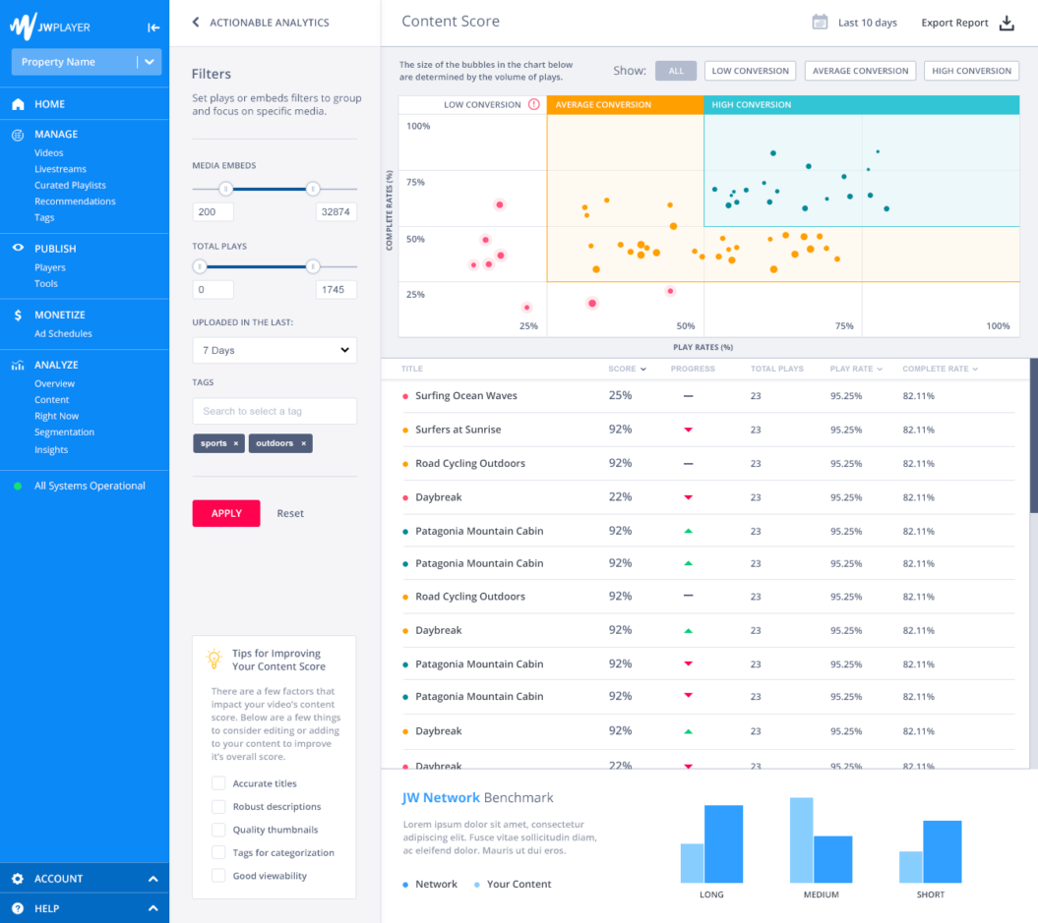Reset the filters
Screen dimensions: 1038x923
[x=290, y=514]
